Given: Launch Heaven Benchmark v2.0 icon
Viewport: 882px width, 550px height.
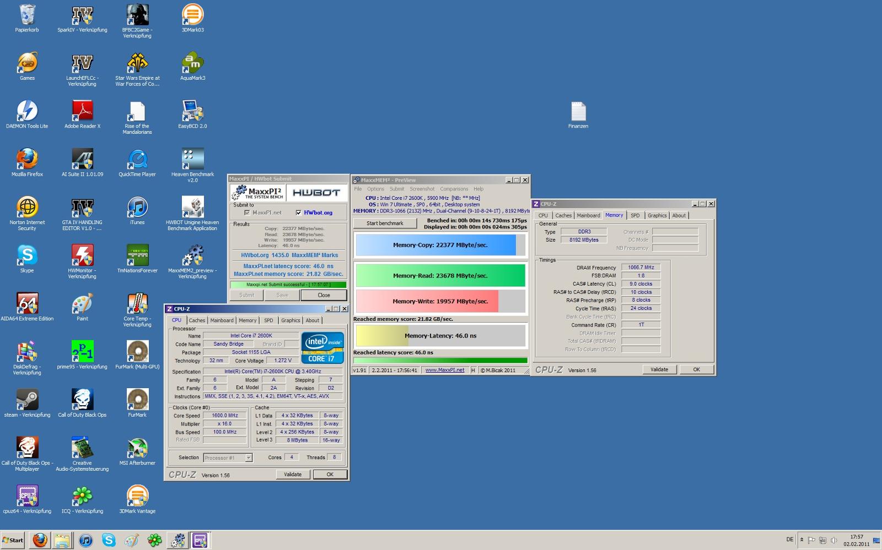Looking at the screenshot, I should 192,165.
